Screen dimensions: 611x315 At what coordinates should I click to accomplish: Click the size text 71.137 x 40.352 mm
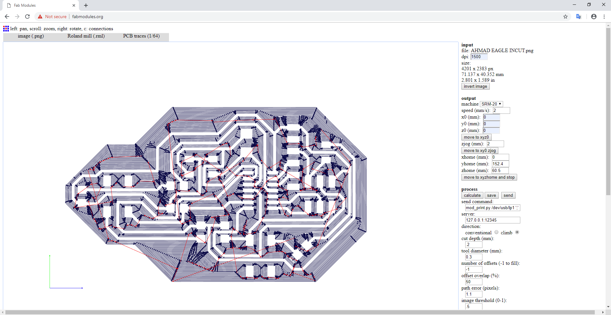pos(482,74)
